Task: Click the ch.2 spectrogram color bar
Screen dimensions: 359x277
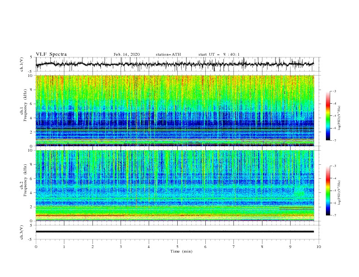Action: click(x=328, y=191)
